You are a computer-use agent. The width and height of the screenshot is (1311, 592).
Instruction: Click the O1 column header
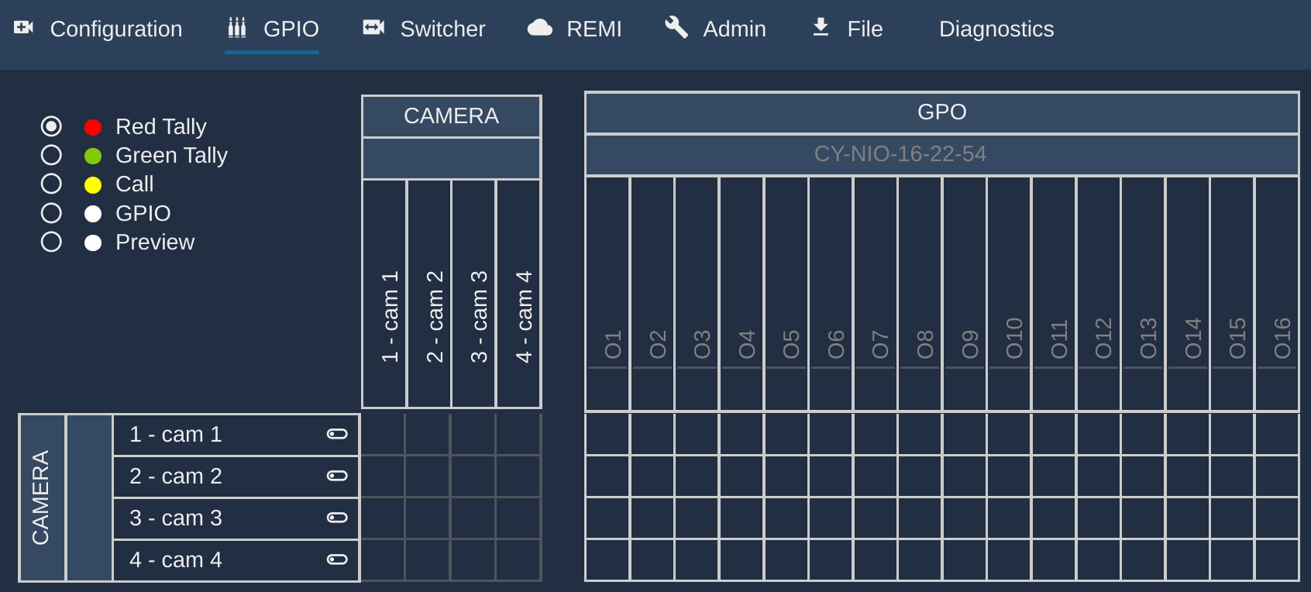(x=607, y=294)
